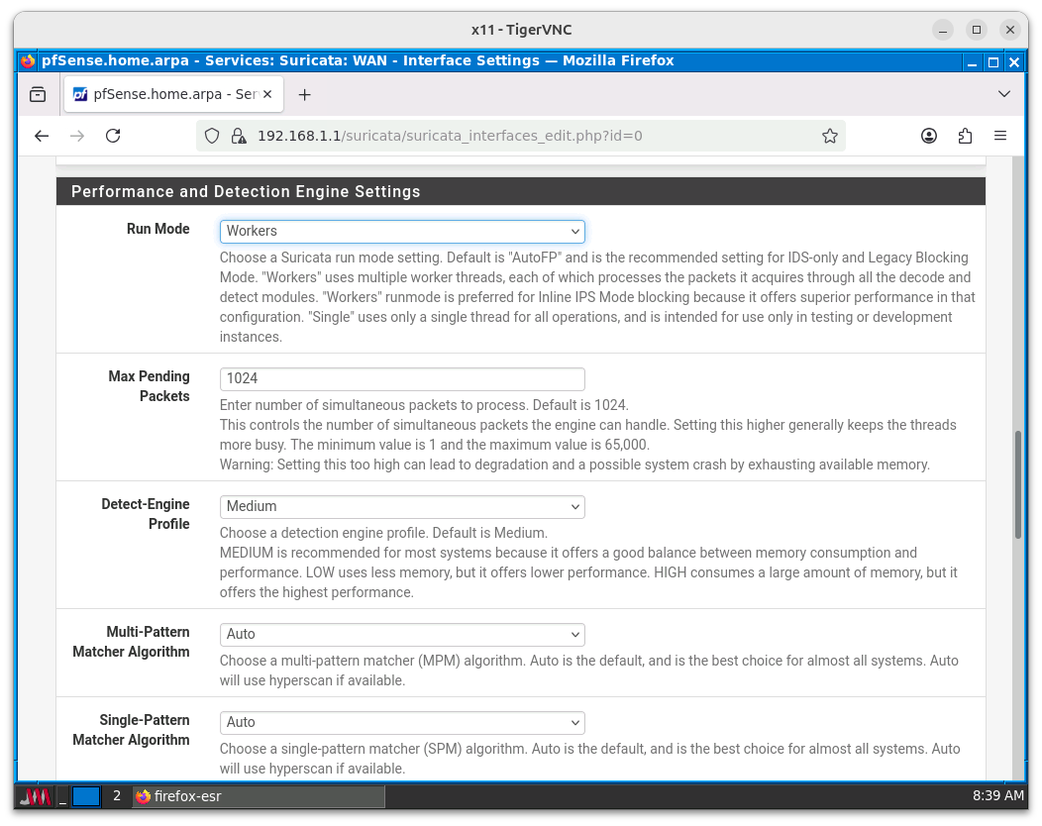The image size is (1042, 826).
Task: Open the Single-Pattern Matcher Algorithm dropdown
Action: (402, 722)
